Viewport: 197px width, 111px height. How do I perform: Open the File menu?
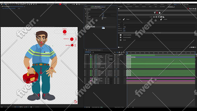1,3
